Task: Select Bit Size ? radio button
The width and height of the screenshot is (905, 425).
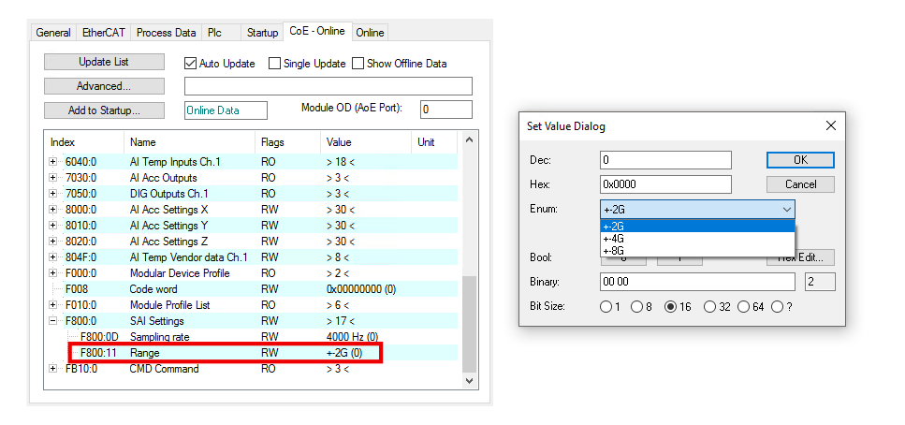Action: coord(778,307)
